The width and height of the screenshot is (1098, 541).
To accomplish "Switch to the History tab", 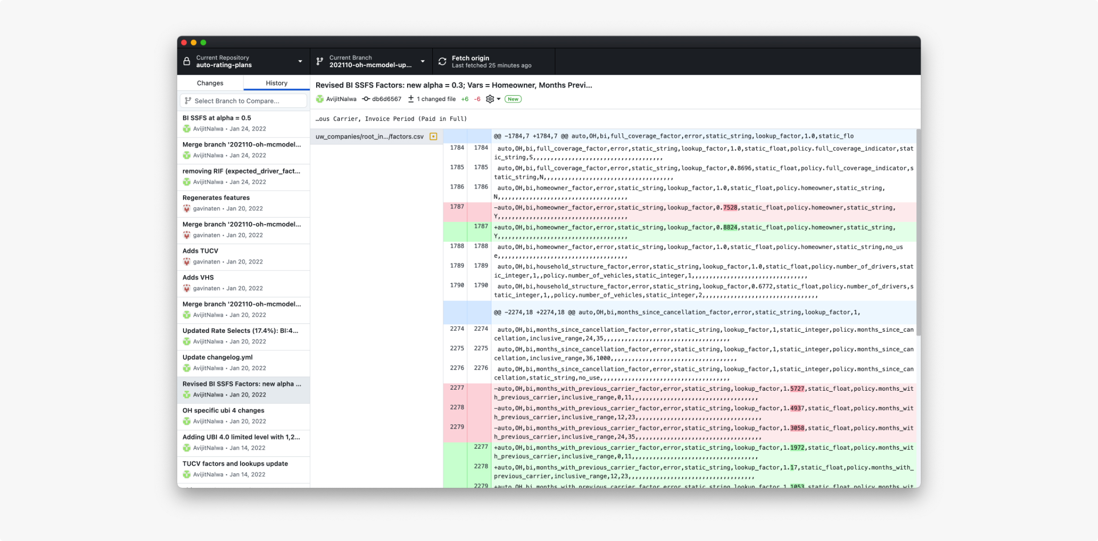I will tap(276, 83).
